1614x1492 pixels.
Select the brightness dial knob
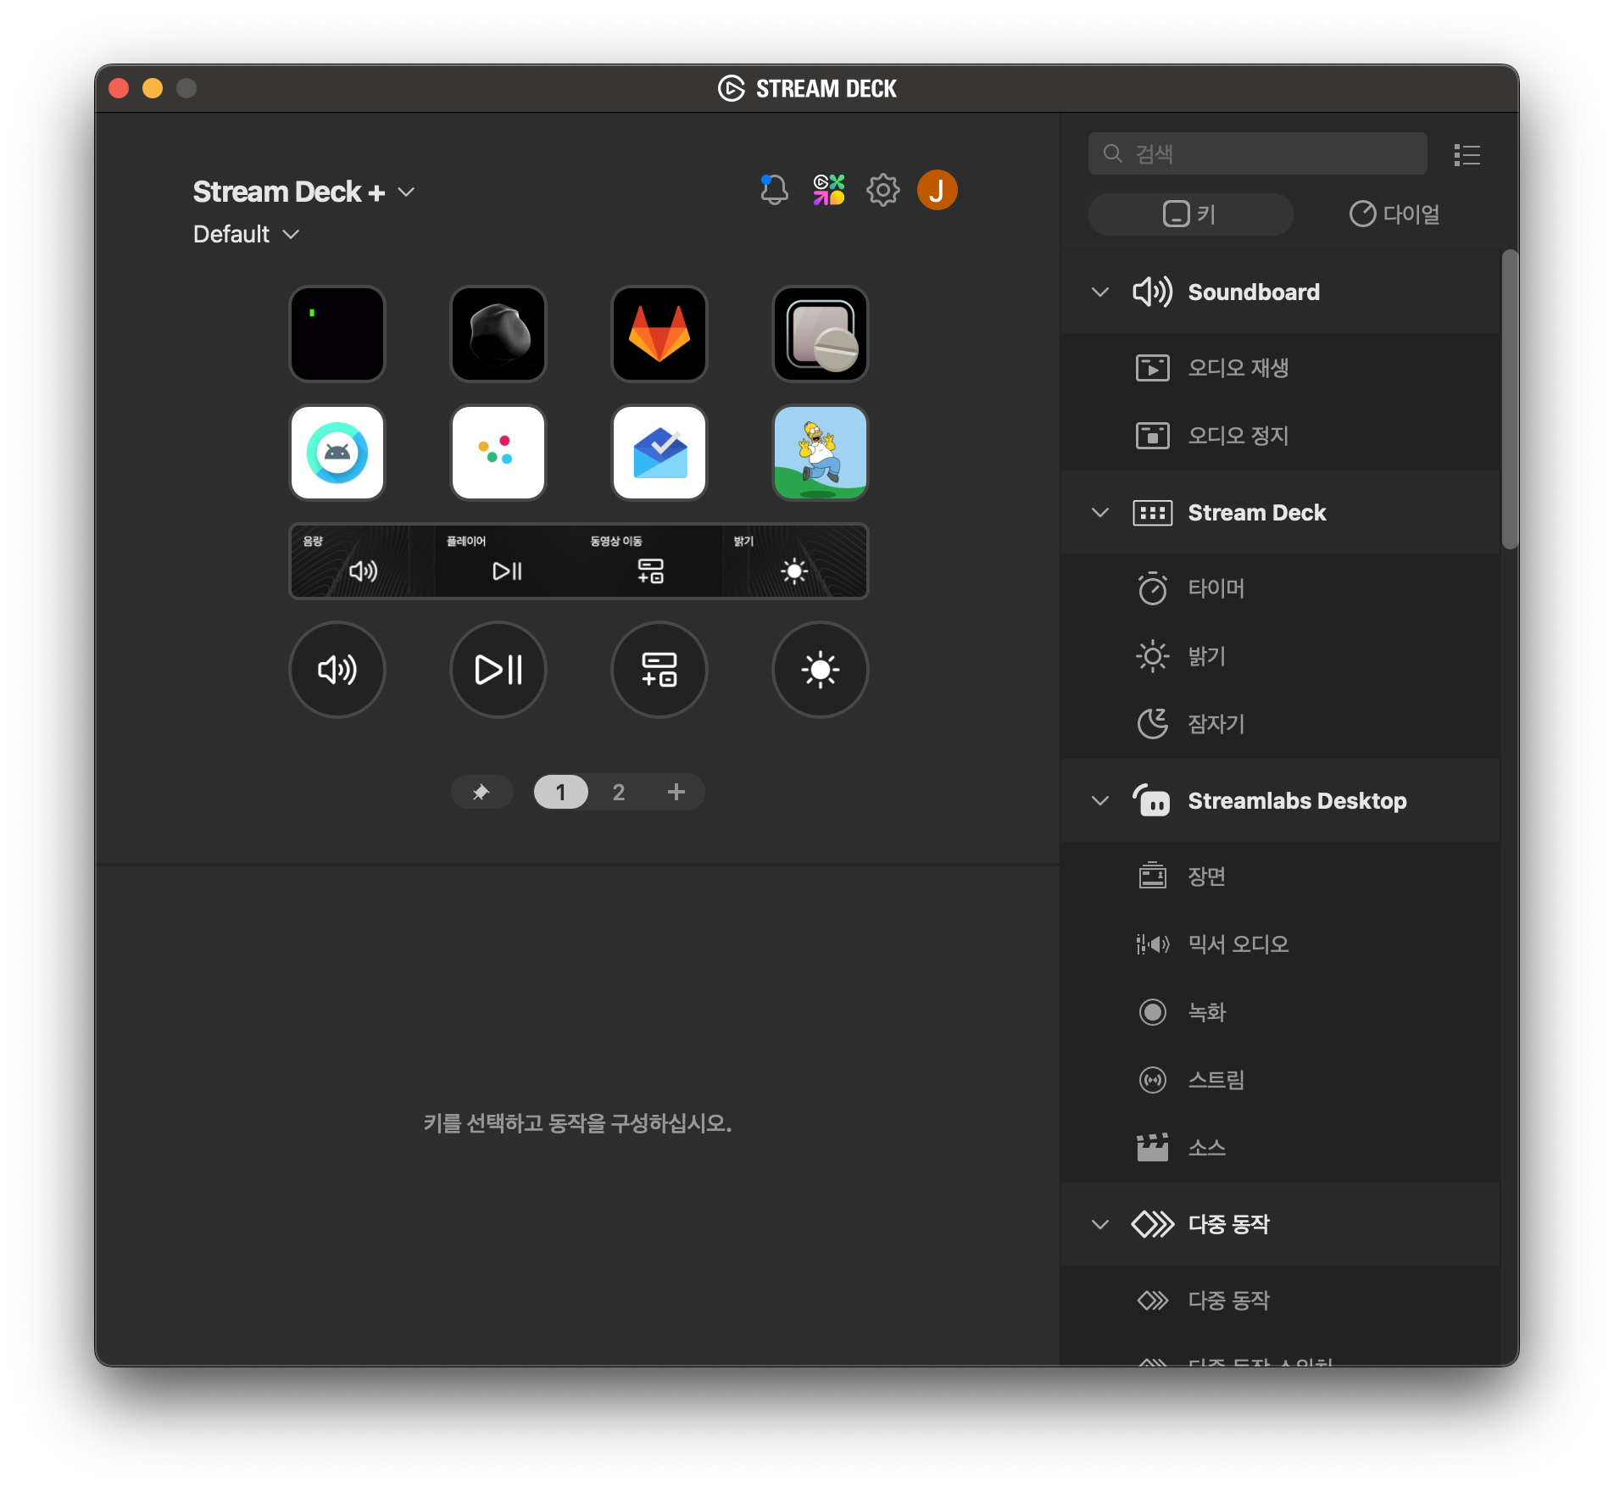820,670
